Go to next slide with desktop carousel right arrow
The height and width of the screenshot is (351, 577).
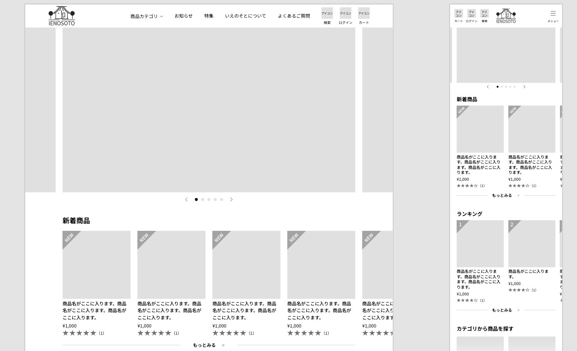pos(231,199)
